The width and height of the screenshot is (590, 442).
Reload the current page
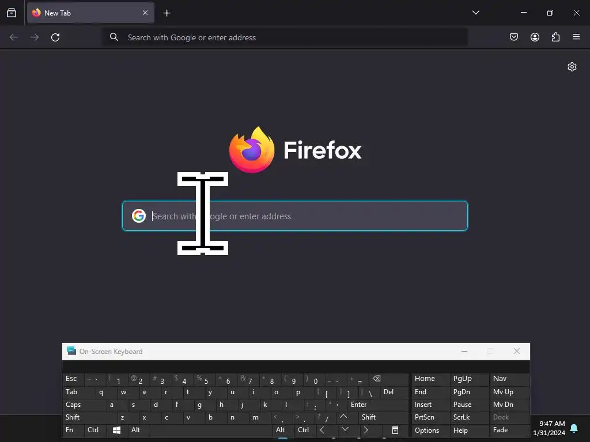pyautogui.click(x=55, y=37)
